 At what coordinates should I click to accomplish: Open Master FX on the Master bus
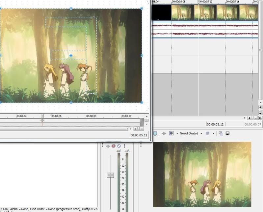pyautogui.click(x=108, y=146)
